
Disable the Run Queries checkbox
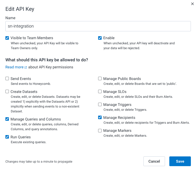[x=7, y=137]
